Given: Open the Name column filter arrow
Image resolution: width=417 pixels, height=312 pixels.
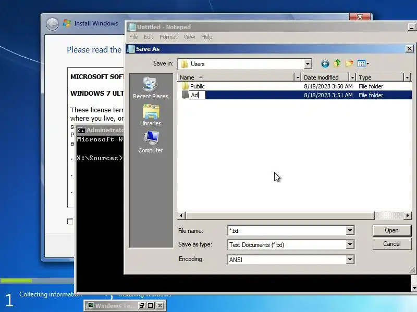Looking at the screenshot, I should pos(298,77).
